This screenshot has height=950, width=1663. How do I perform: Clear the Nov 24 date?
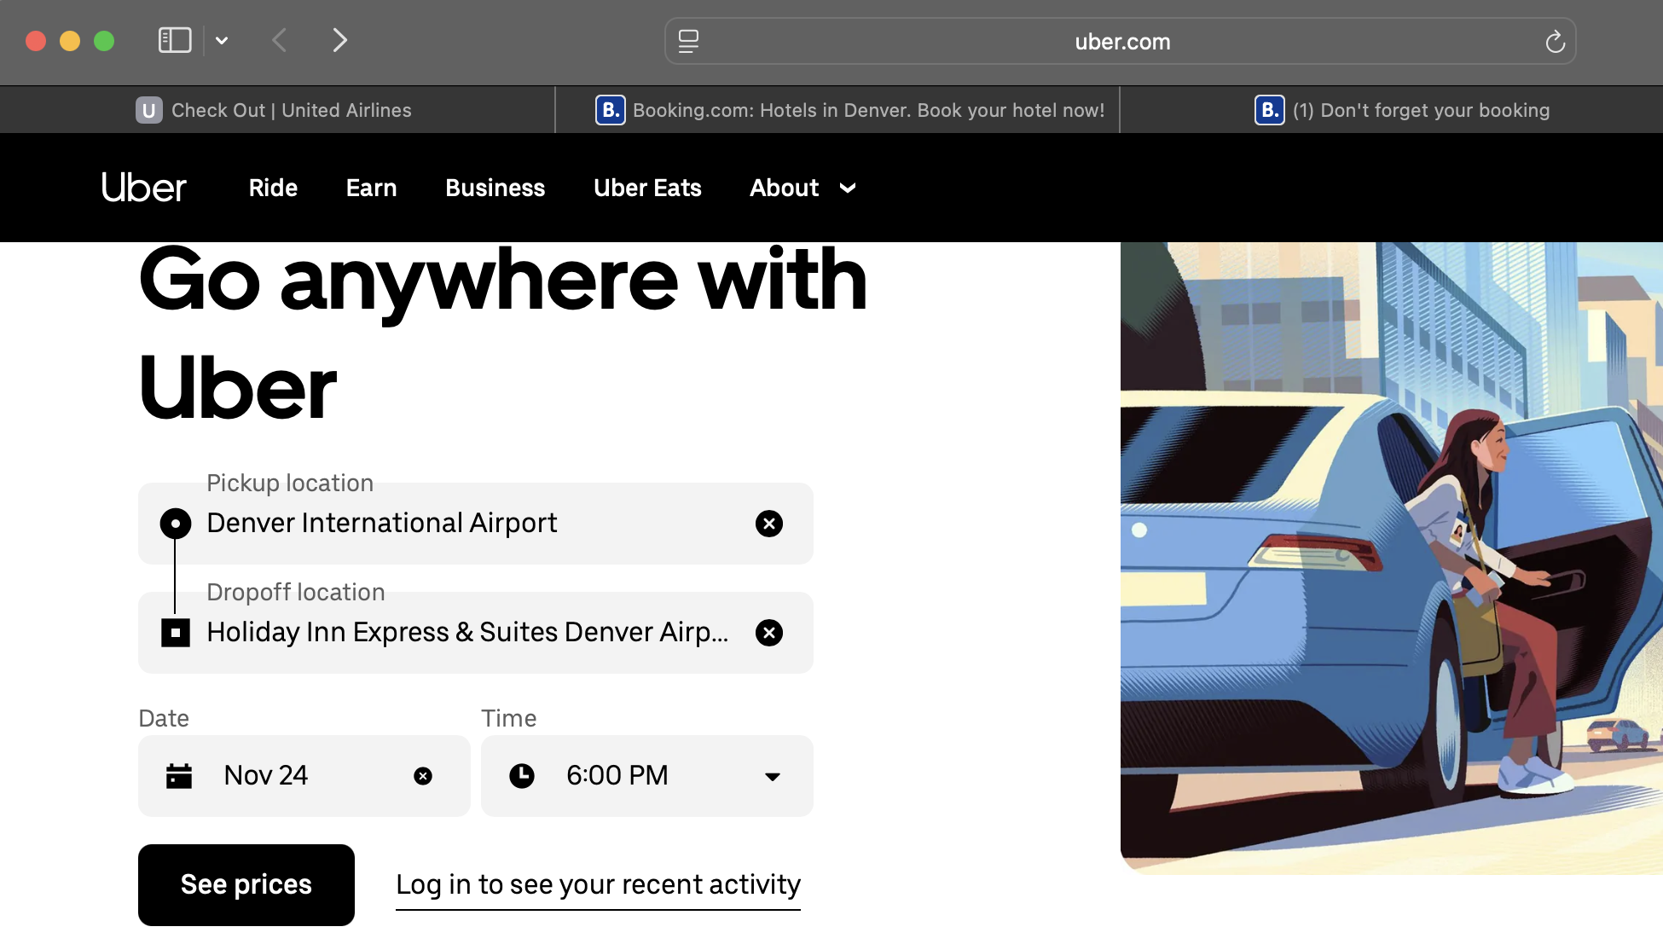(423, 776)
